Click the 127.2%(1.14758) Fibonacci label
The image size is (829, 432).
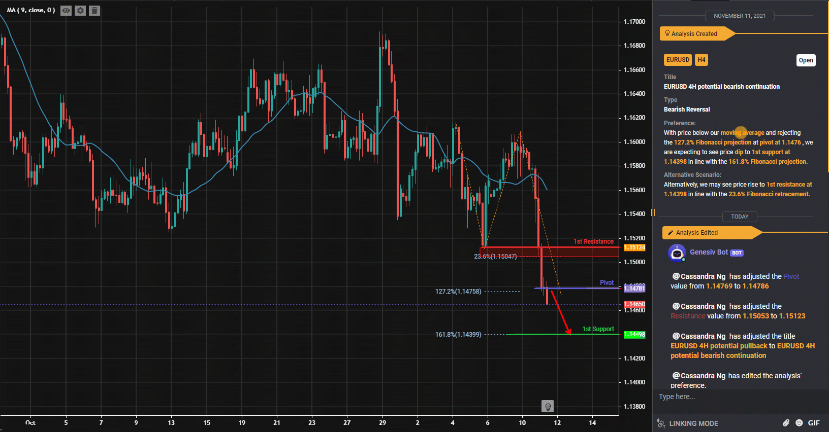pyautogui.click(x=458, y=292)
